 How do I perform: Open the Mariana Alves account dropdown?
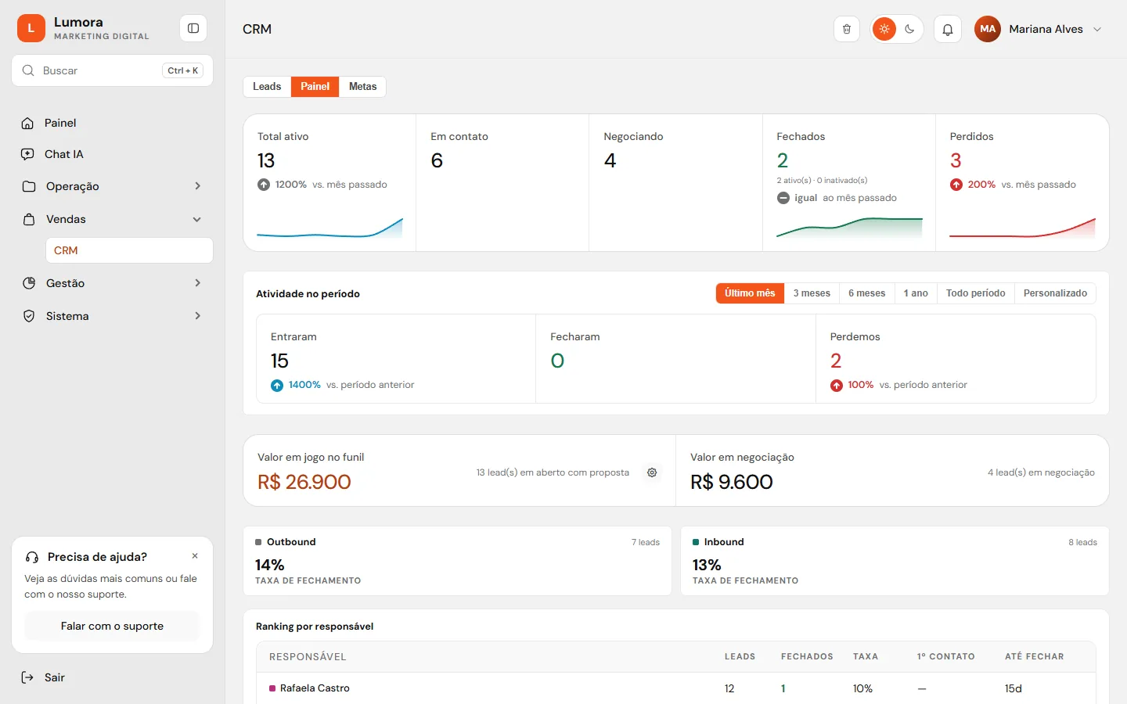[1039, 29]
